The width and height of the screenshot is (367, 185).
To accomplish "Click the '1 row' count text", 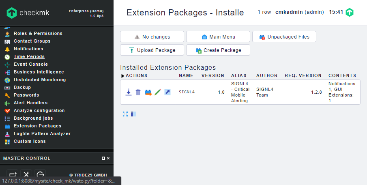I will pos(264,12).
